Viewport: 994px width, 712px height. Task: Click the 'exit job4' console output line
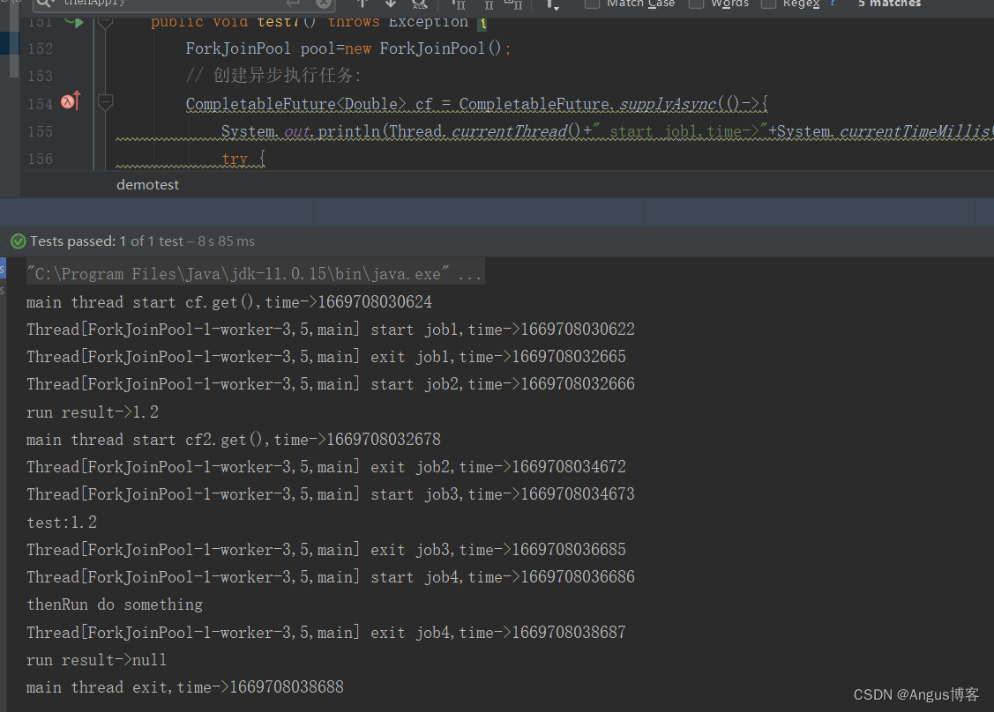(325, 632)
